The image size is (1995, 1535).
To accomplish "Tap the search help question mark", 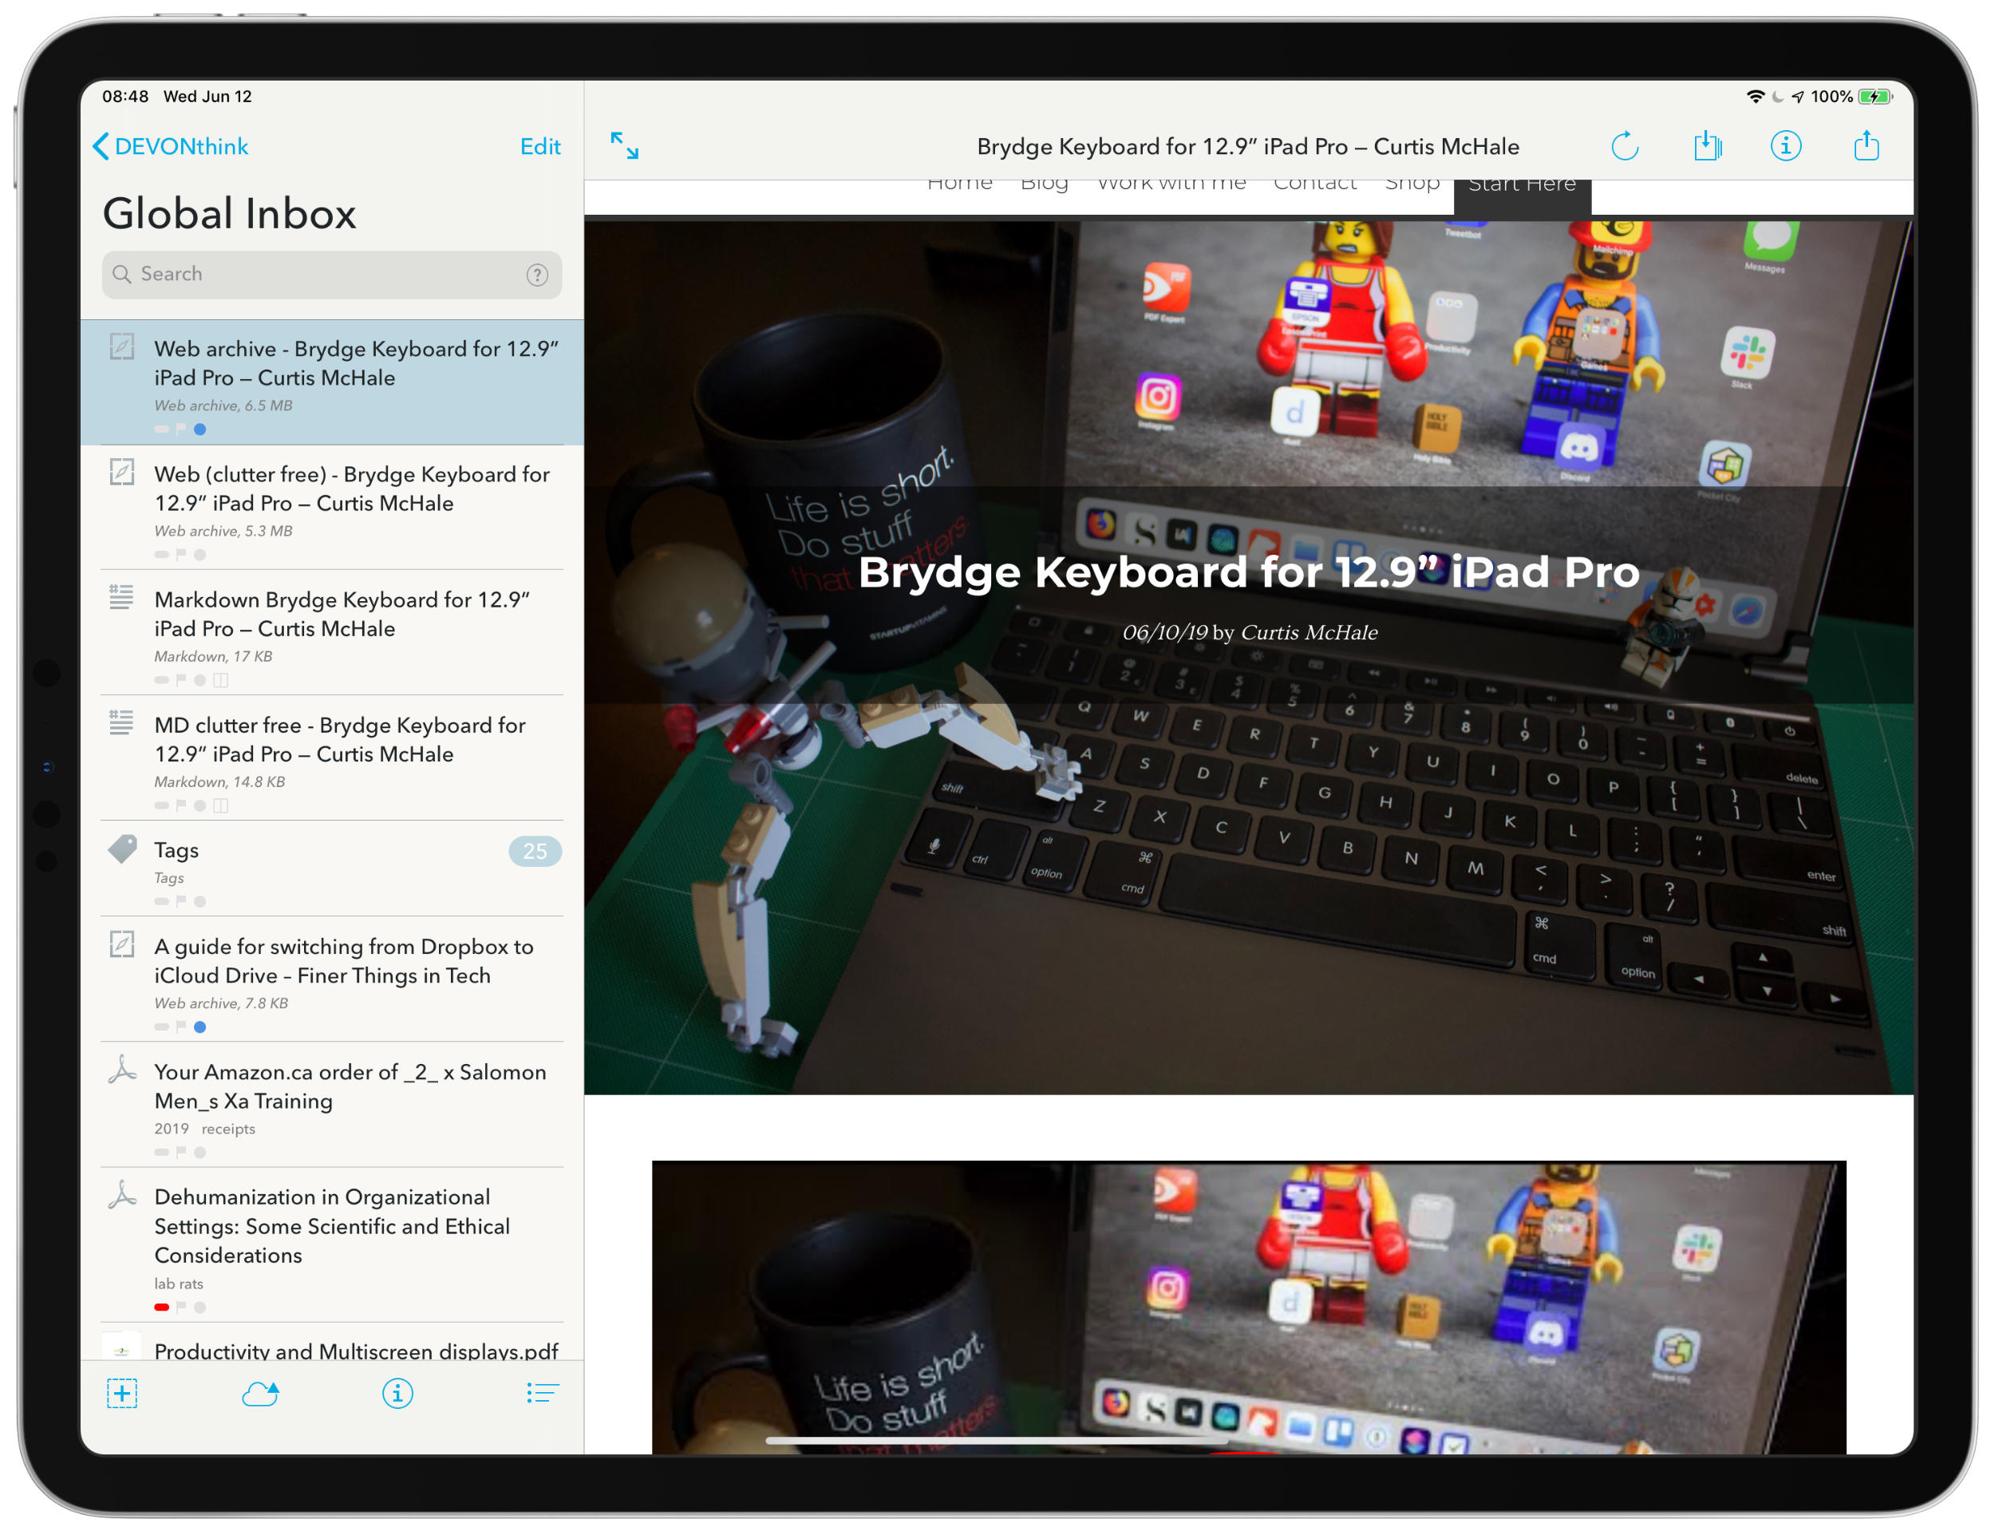I will (x=537, y=275).
